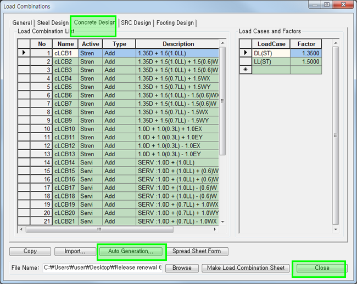Select the cLCB2 name cell
The image size is (357, 284).
click(x=65, y=61)
